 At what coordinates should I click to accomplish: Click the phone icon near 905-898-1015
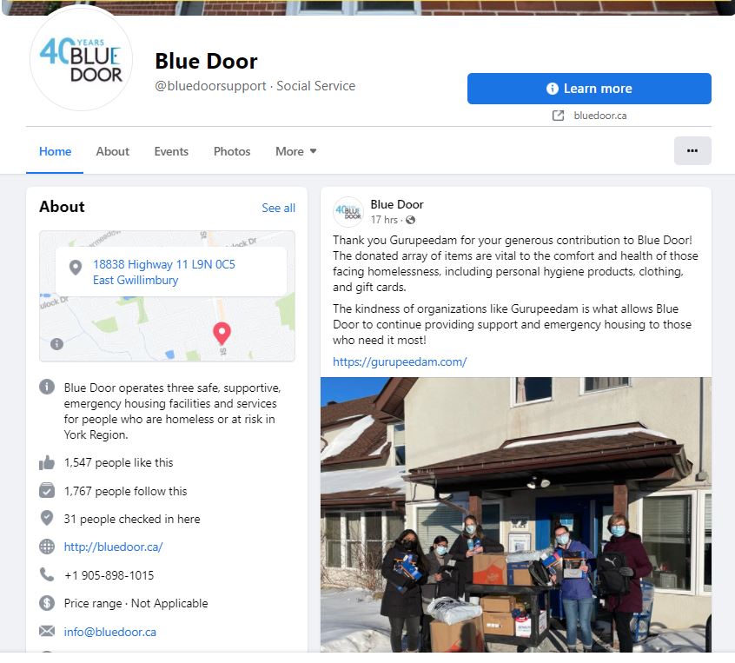[47, 574]
